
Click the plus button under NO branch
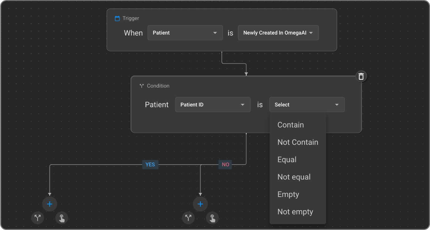[200, 204]
